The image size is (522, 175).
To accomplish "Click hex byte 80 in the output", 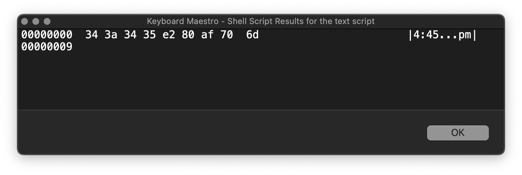I will [x=188, y=35].
